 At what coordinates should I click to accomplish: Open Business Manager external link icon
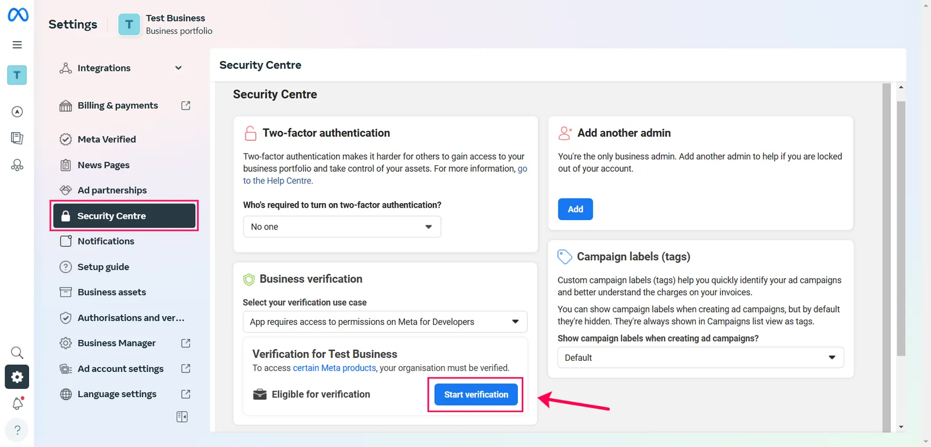click(186, 343)
